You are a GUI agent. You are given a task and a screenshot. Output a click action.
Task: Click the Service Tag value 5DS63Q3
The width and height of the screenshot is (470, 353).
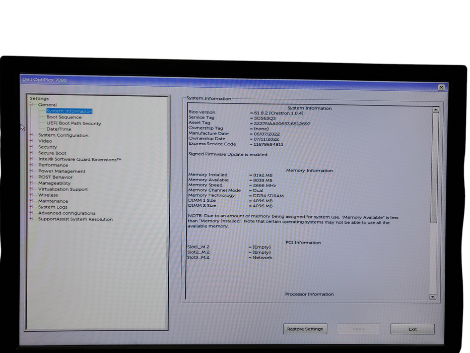coord(264,119)
